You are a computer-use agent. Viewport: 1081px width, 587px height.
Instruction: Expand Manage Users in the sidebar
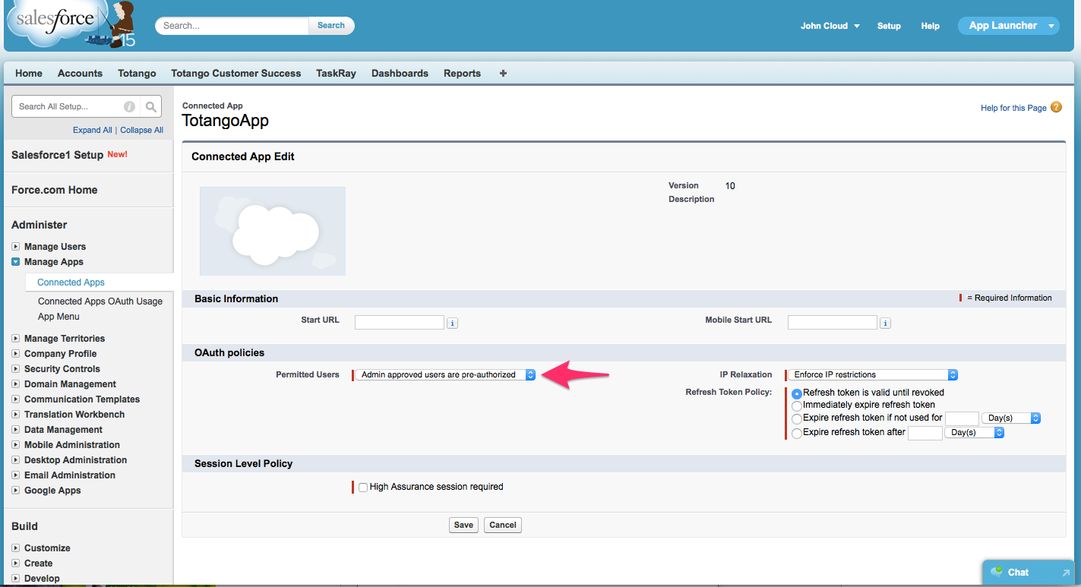point(16,247)
